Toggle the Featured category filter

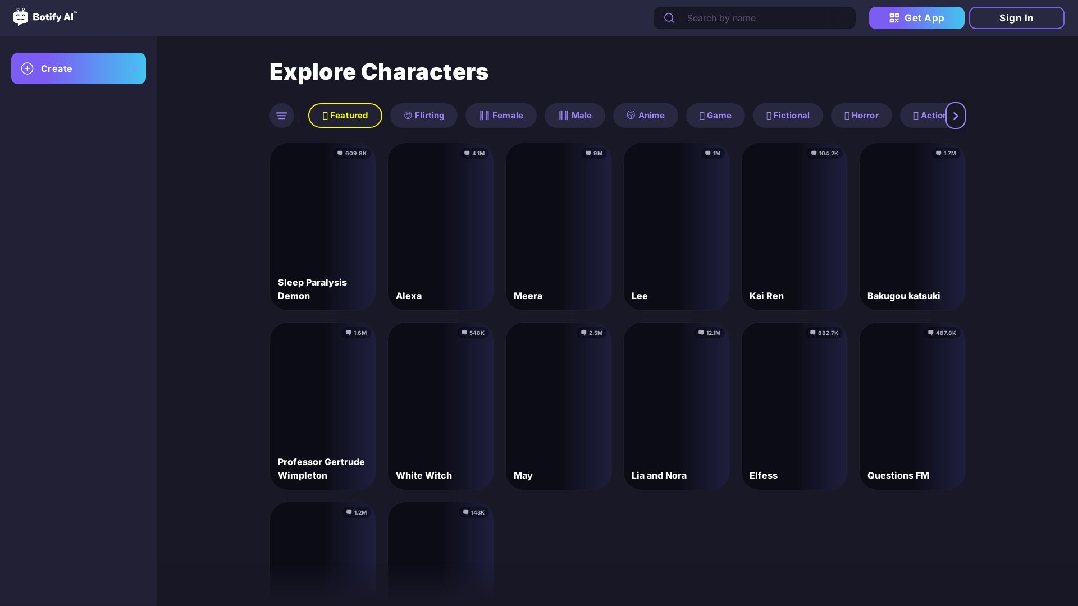345,116
